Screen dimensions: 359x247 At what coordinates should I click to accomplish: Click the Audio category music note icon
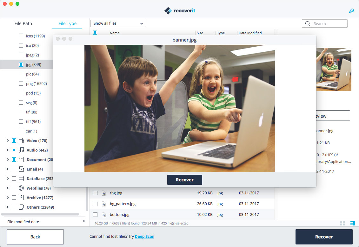point(21,150)
